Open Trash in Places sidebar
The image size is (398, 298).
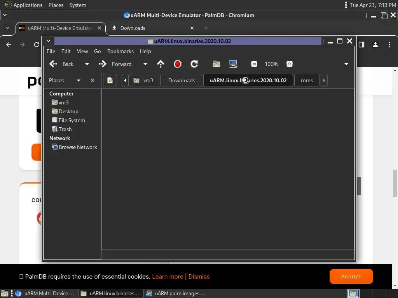tap(62, 129)
